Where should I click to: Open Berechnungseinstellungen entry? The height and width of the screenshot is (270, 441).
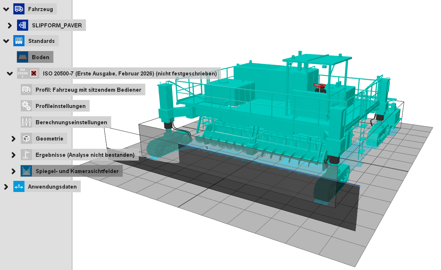pyautogui.click(x=71, y=122)
